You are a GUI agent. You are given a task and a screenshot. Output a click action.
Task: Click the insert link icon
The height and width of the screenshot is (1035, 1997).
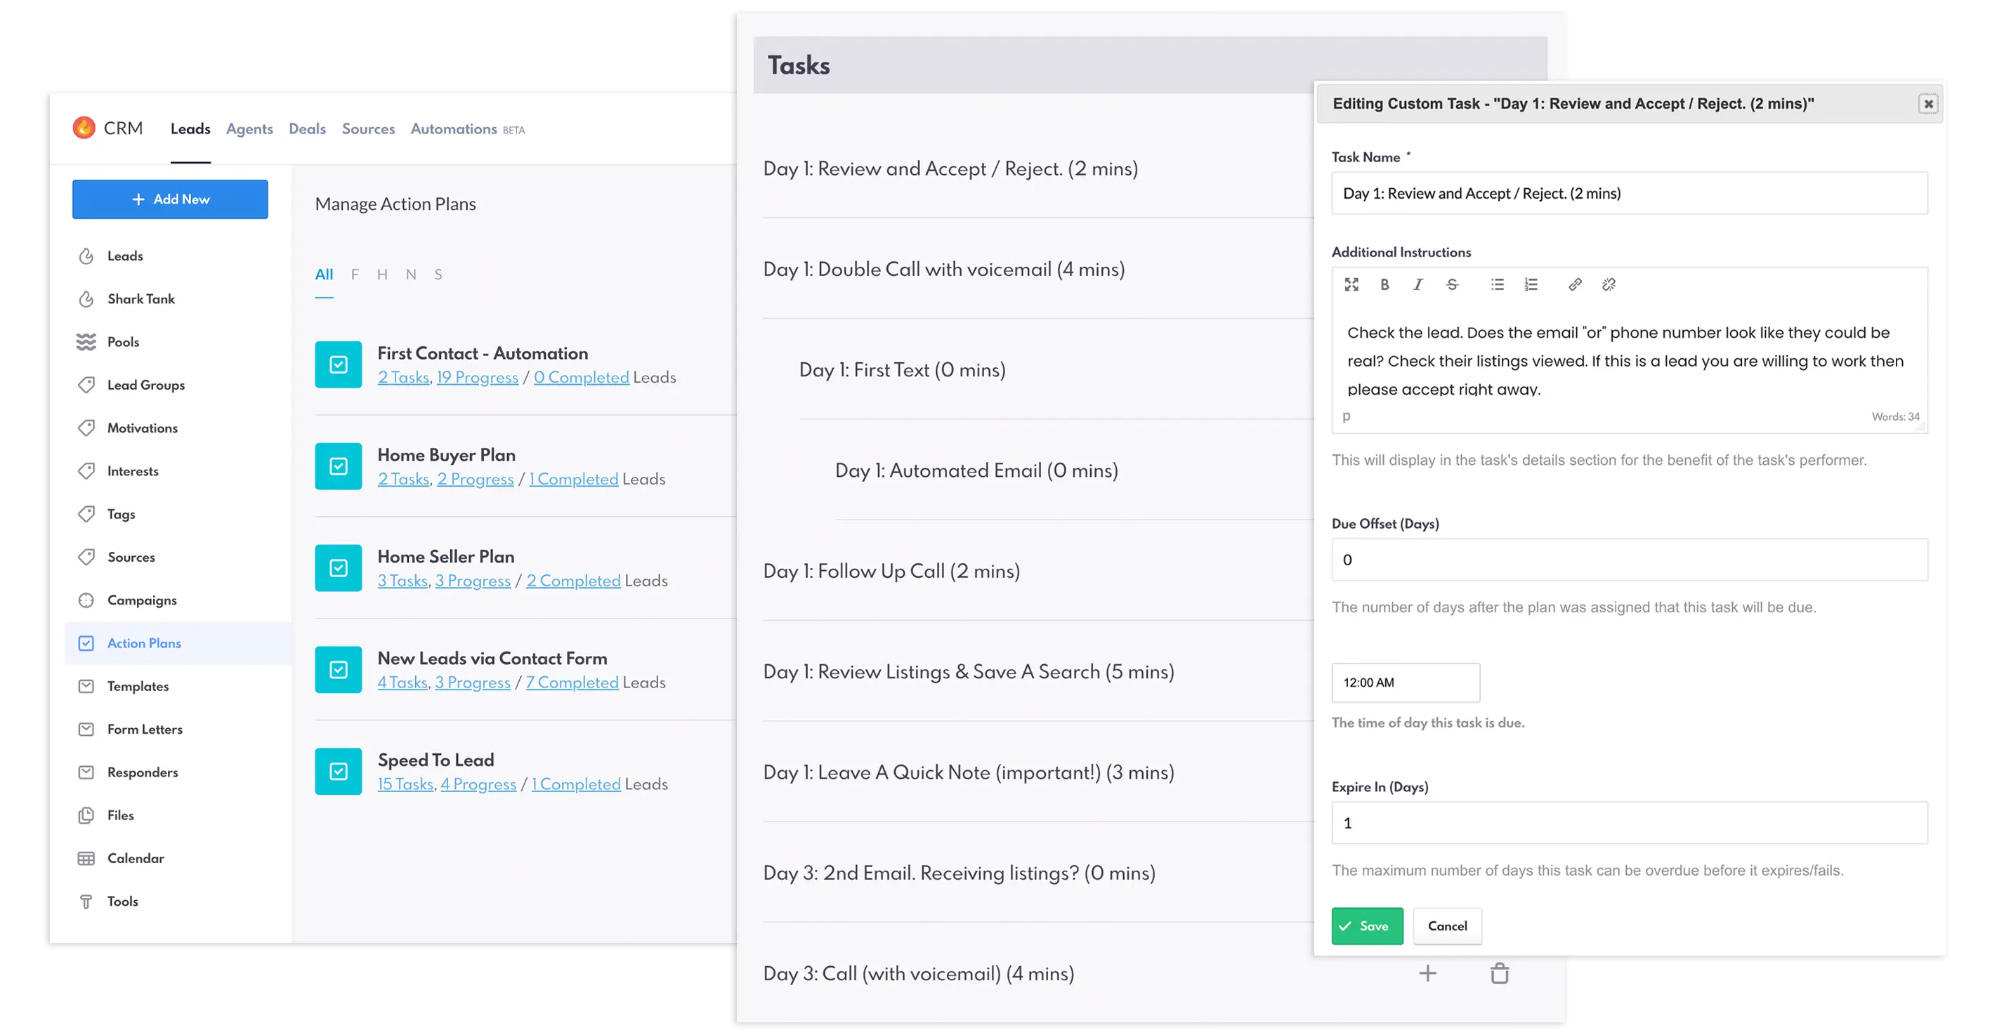coord(1575,284)
